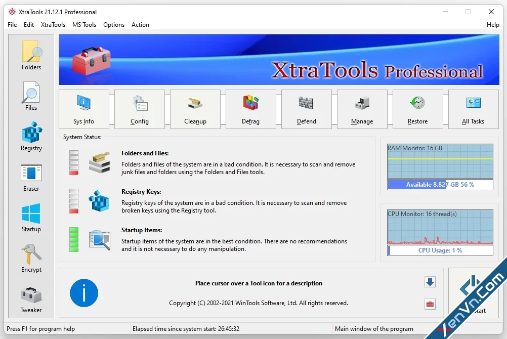Click the CPU Usage 1 % bar
Viewport: 507px width, 339px height.
pos(440,250)
